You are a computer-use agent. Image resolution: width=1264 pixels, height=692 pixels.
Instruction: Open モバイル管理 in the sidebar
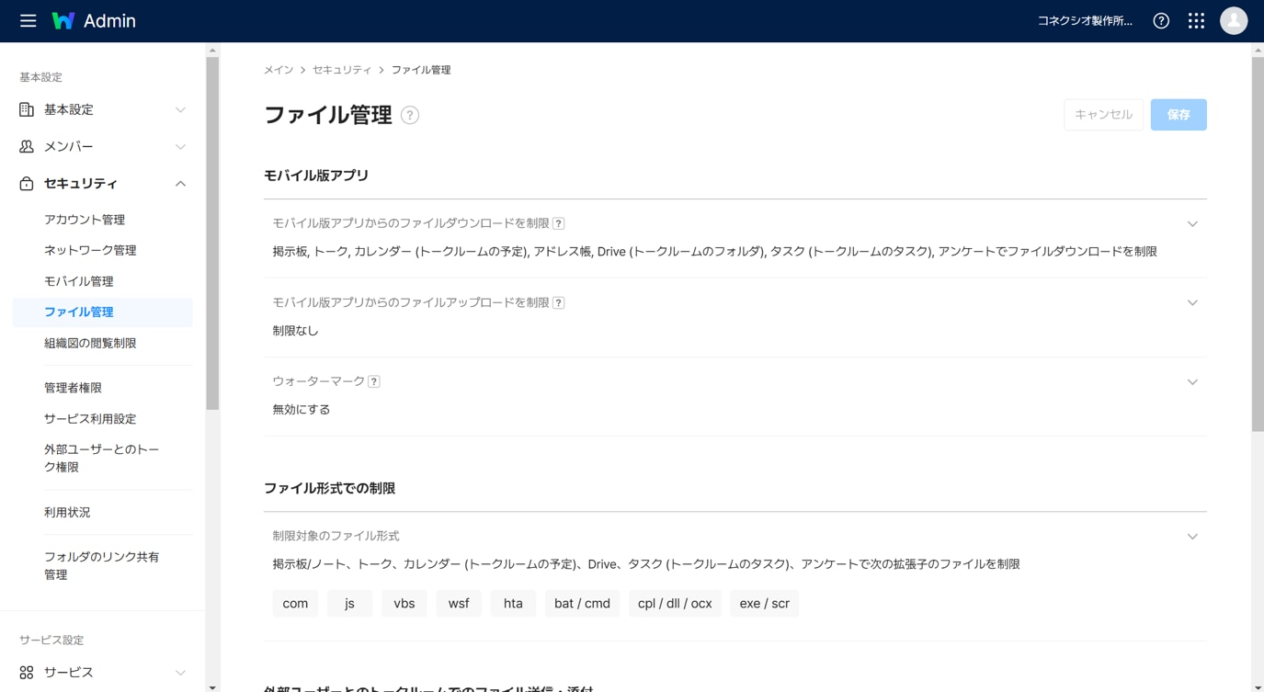click(x=79, y=281)
